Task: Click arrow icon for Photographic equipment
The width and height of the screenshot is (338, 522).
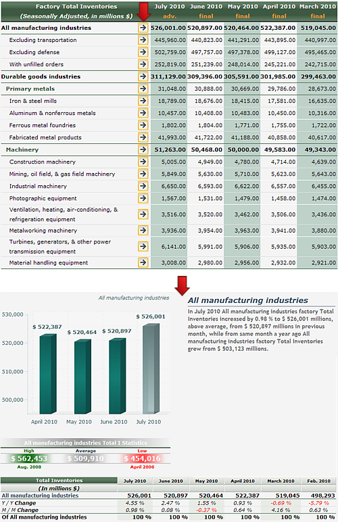Action: point(143,198)
